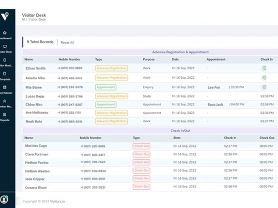Click Ava Hathaway's Advance Registration tag
The image size is (278, 208).
(111, 113)
